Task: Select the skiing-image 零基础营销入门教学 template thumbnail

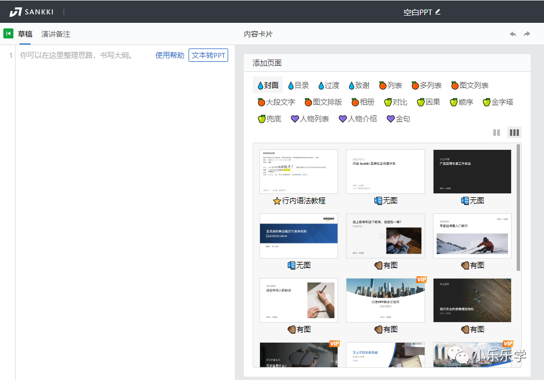Action: point(471,236)
